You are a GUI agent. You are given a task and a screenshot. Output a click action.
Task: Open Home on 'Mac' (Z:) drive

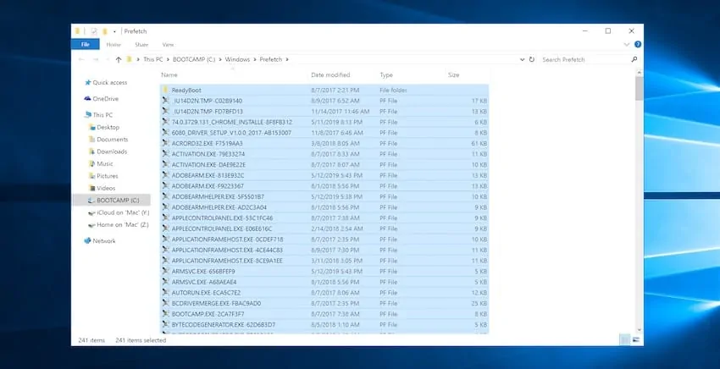coord(118,225)
